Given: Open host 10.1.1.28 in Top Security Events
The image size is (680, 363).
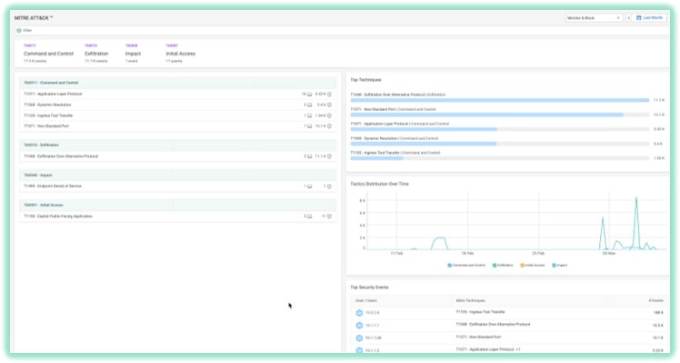Looking at the screenshot, I should tap(373, 338).
